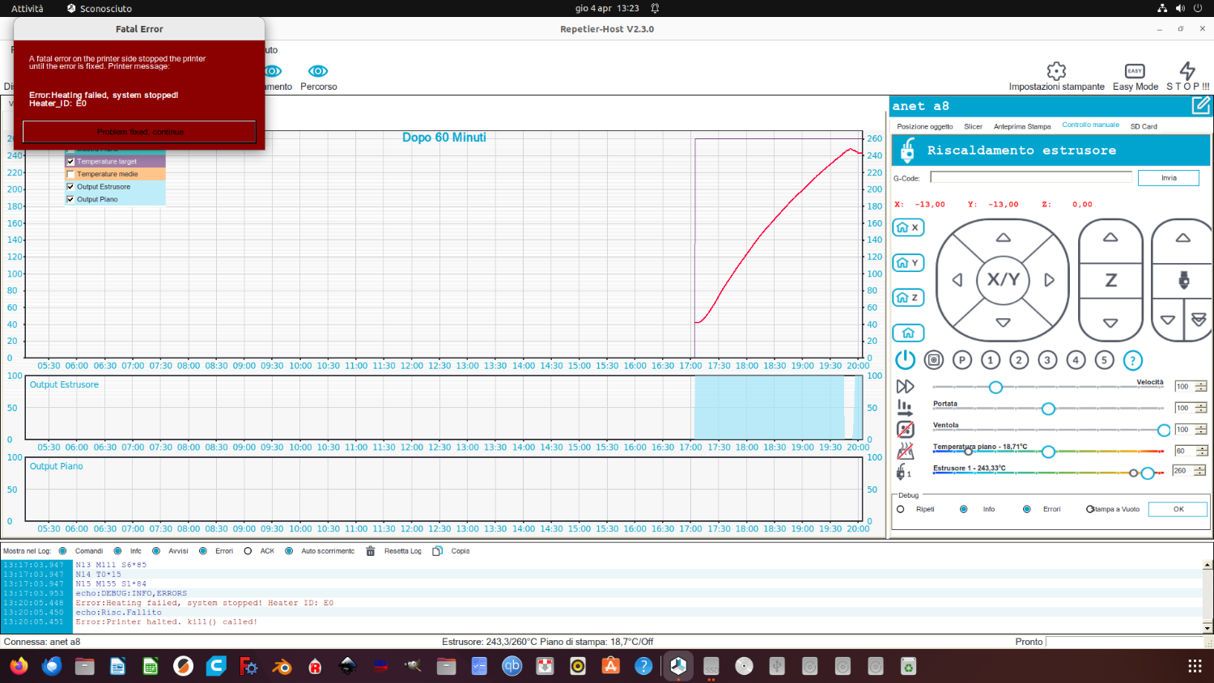Click the Easy Mode icon
This screenshot has width=1214, height=683.
click(1135, 71)
